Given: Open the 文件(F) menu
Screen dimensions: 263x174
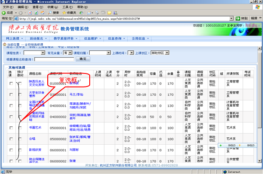Looking at the screenshot, I should 8,7.
